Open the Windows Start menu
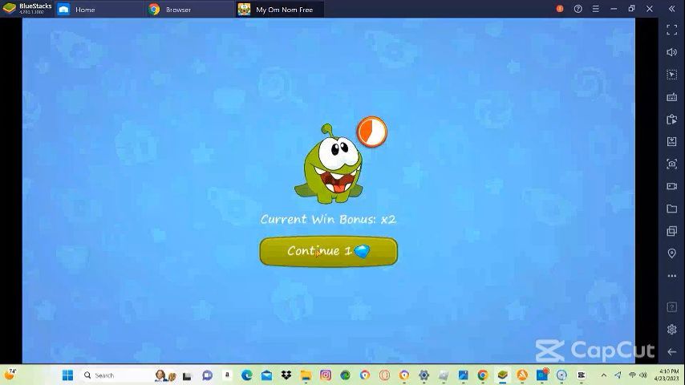685x385 pixels. pos(67,375)
